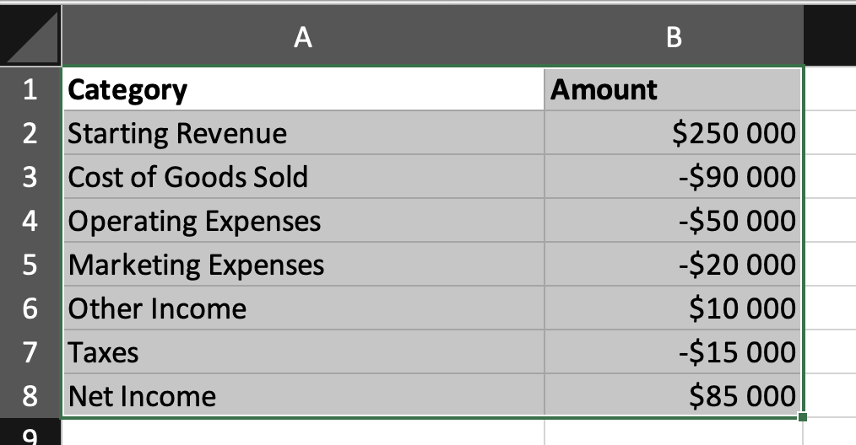Viewport: 856px width, 445px height.
Task: Click the Amount header cell
Action: point(673,89)
